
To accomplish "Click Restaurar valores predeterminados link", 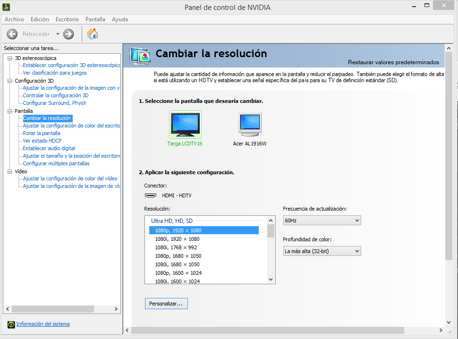I will point(393,62).
